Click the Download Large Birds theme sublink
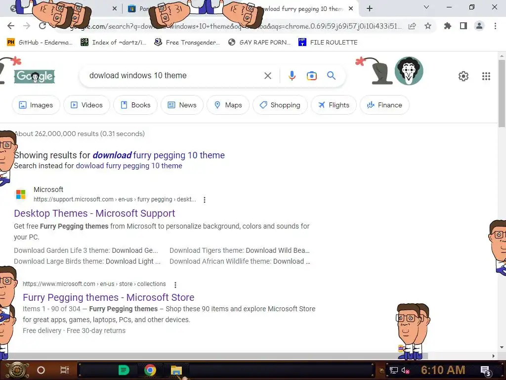 point(87,261)
